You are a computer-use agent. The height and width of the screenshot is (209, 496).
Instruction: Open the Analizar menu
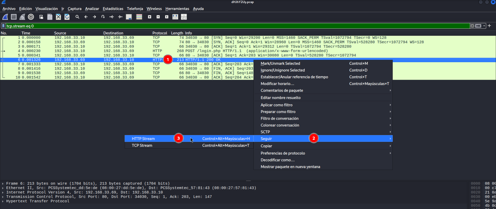pyautogui.click(x=92, y=9)
